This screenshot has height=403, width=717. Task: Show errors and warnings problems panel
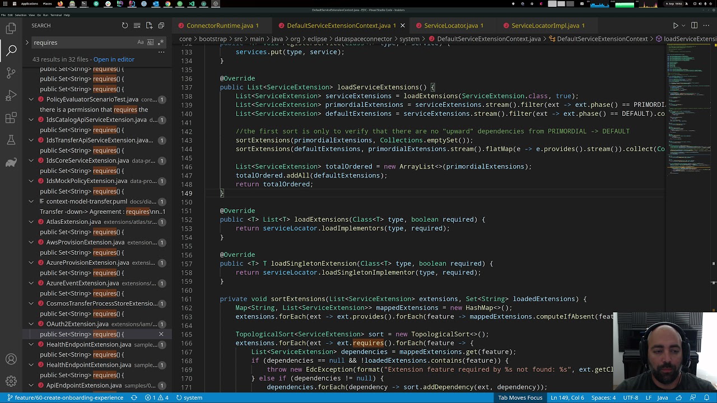[157, 398]
